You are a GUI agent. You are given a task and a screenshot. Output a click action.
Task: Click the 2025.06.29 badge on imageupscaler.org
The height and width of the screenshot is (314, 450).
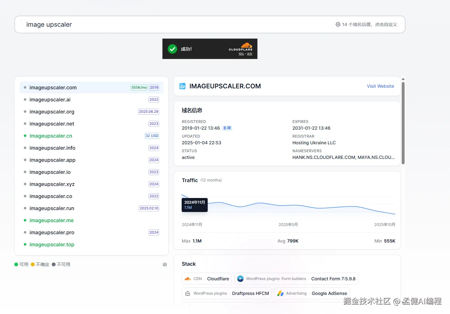(x=148, y=112)
